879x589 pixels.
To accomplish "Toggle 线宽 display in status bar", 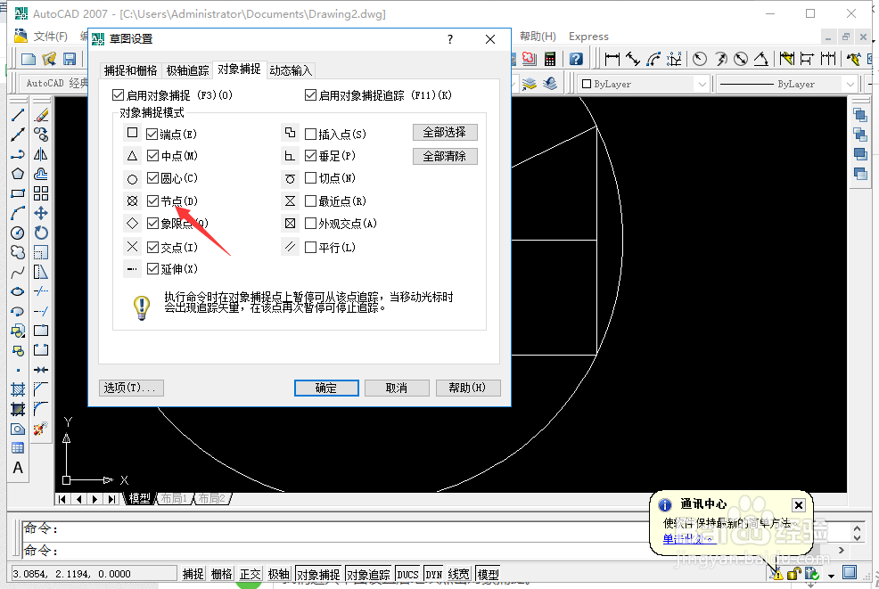I will (x=458, y=574).
